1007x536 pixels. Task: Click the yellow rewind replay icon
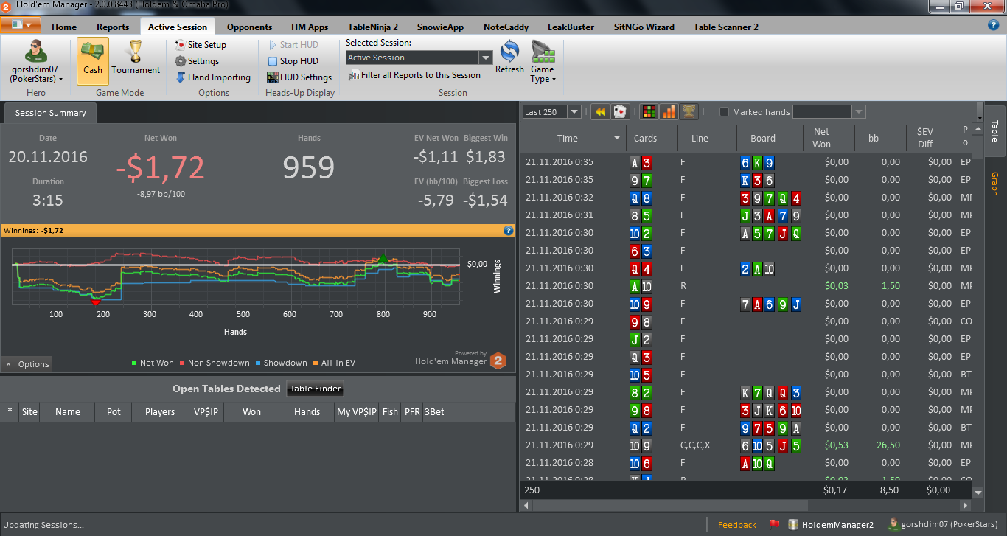[x=601, y=112]
